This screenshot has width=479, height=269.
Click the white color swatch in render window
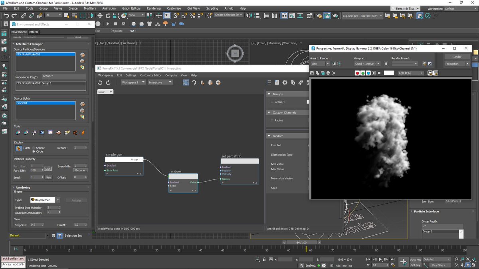tap(389, 73)
